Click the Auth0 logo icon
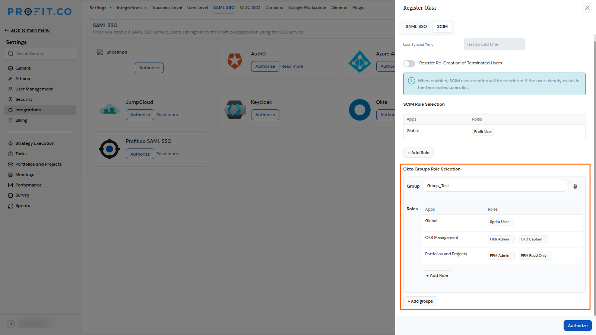 click(235, 61)
